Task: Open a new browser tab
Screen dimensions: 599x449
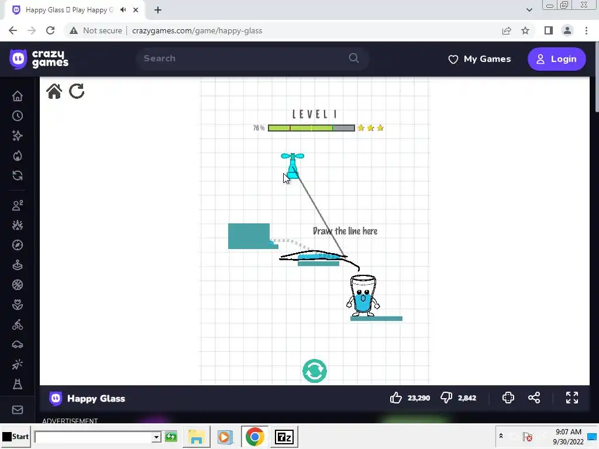Action: (x=158, y=10)
